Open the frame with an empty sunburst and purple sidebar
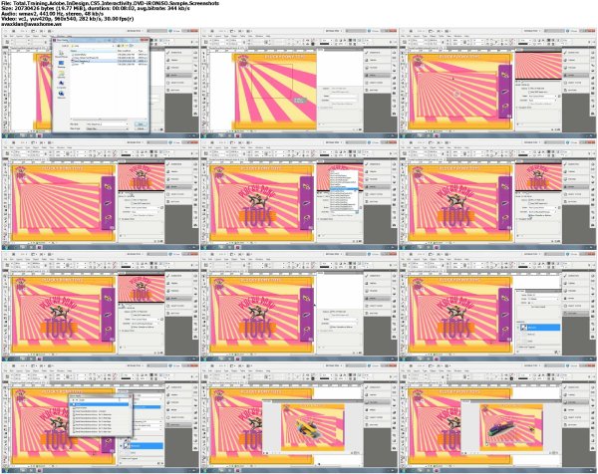This screenshot has height=474, width=598. [x=497, y=83]
